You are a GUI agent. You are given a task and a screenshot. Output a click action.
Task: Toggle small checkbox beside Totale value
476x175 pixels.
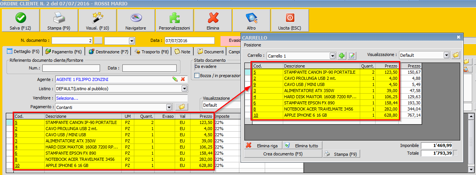coord(456,154)
